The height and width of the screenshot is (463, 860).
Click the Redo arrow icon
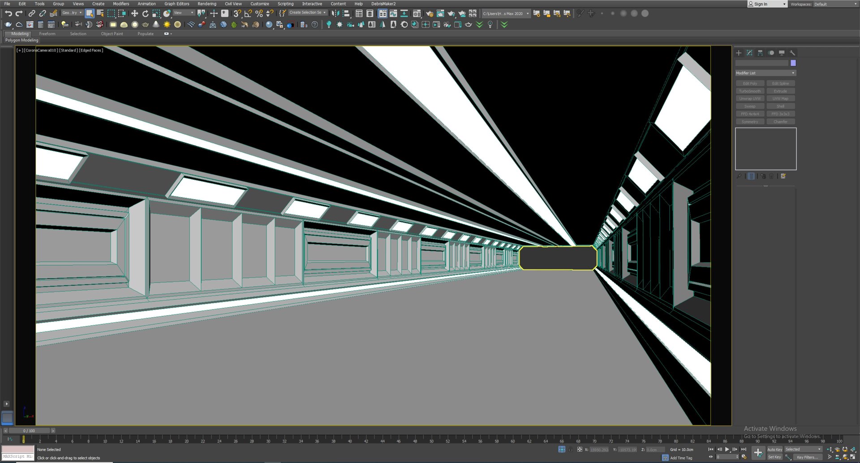(19, 13)
